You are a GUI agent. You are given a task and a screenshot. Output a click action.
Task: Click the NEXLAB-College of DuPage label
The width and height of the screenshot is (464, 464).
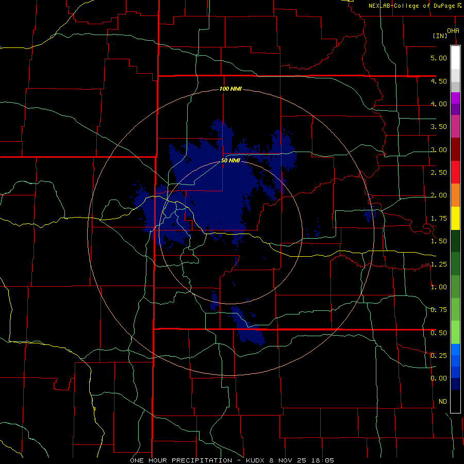tap(412, 6)
